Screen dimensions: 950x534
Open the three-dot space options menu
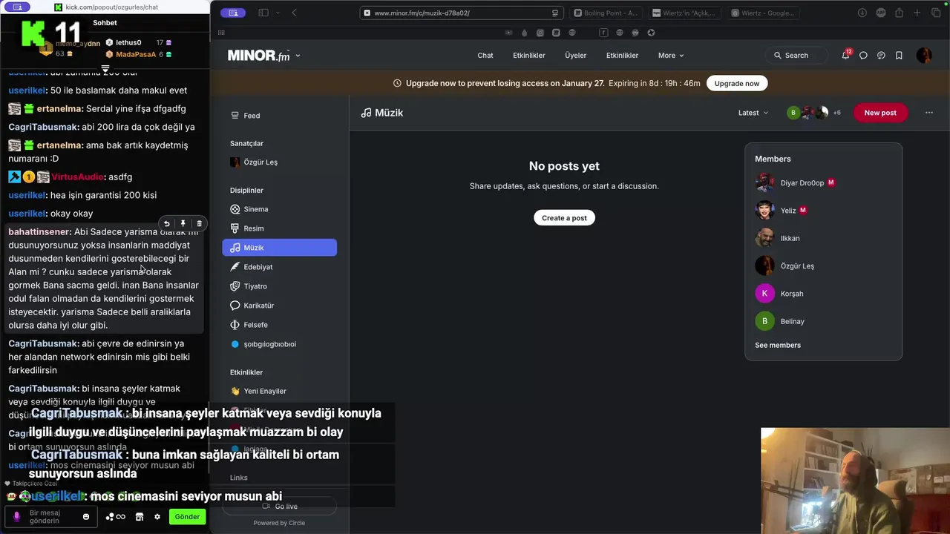point(929,113)
